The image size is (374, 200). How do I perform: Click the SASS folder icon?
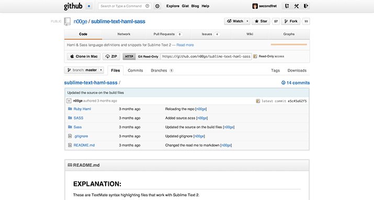[x=70, y=118]
